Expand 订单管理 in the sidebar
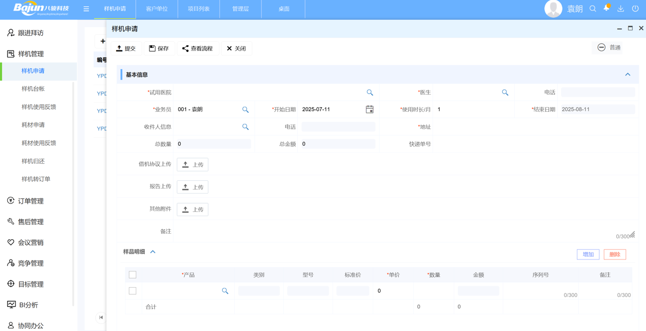Screen dimensions: 646x331 tap(31, 201)
